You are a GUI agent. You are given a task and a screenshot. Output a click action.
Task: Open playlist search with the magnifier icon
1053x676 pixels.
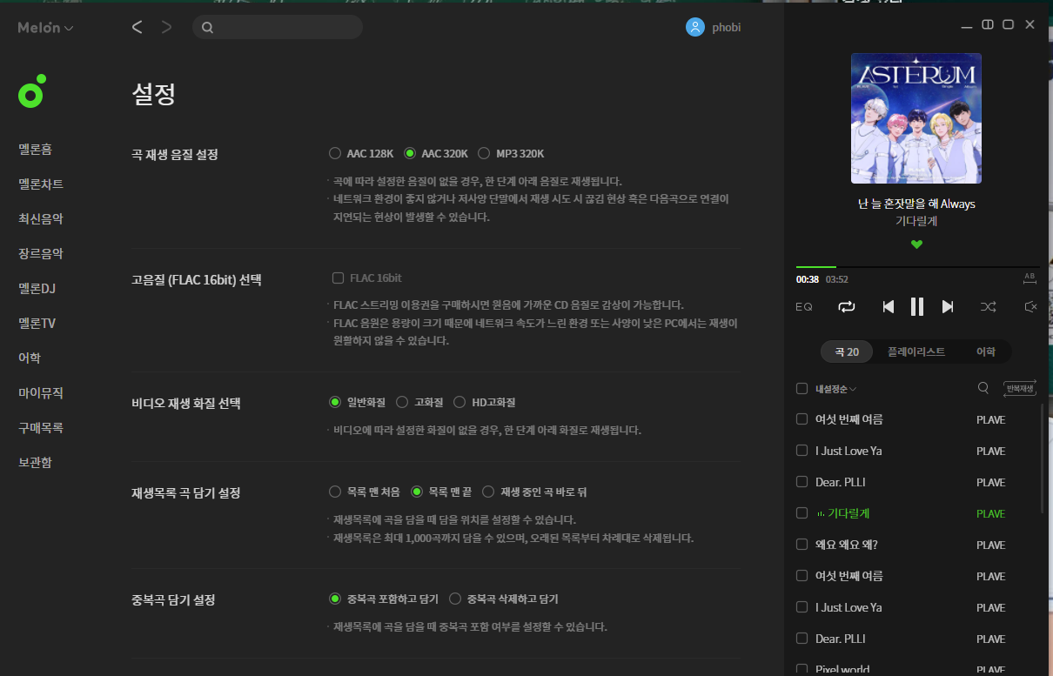[983, 388]
